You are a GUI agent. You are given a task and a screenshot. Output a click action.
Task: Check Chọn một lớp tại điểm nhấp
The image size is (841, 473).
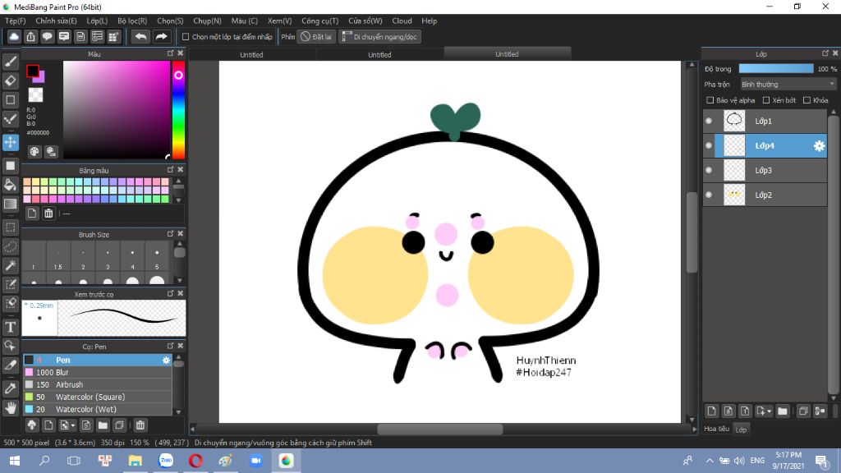186,37
